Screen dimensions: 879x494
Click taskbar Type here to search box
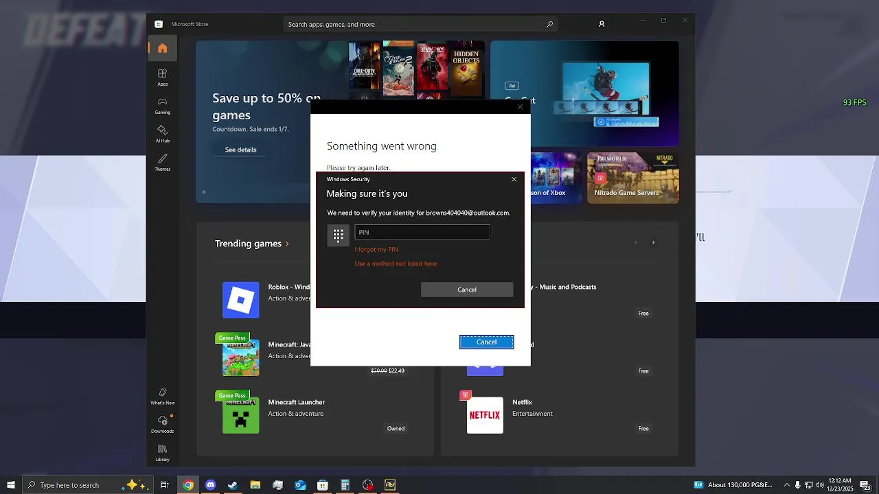pos(87,485)
